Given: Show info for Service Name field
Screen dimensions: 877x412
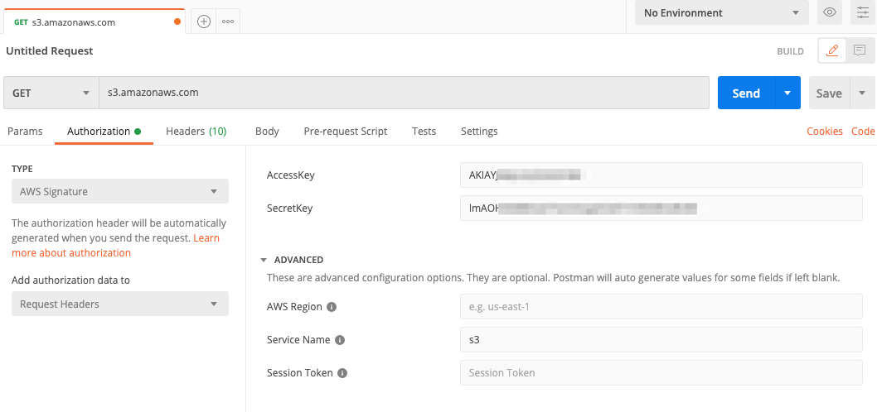Looking at the screenshot, I should pyautogui.click(x=340, y=339).
